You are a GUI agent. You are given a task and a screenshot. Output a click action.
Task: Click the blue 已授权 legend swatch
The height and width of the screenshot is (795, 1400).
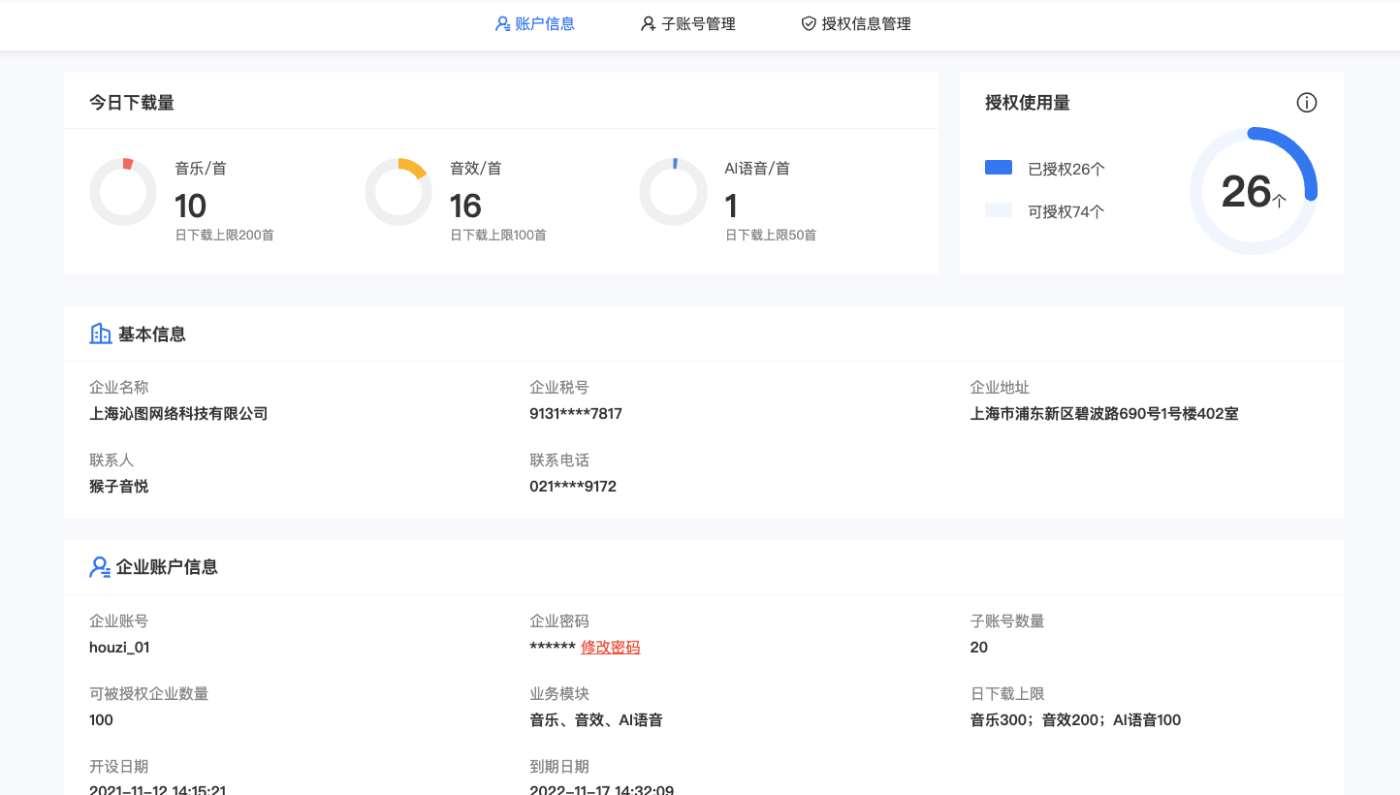click(999, 168)
